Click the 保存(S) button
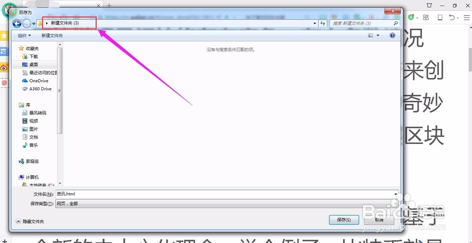This screenshot has width=472, height=243. tap(344, 220)
